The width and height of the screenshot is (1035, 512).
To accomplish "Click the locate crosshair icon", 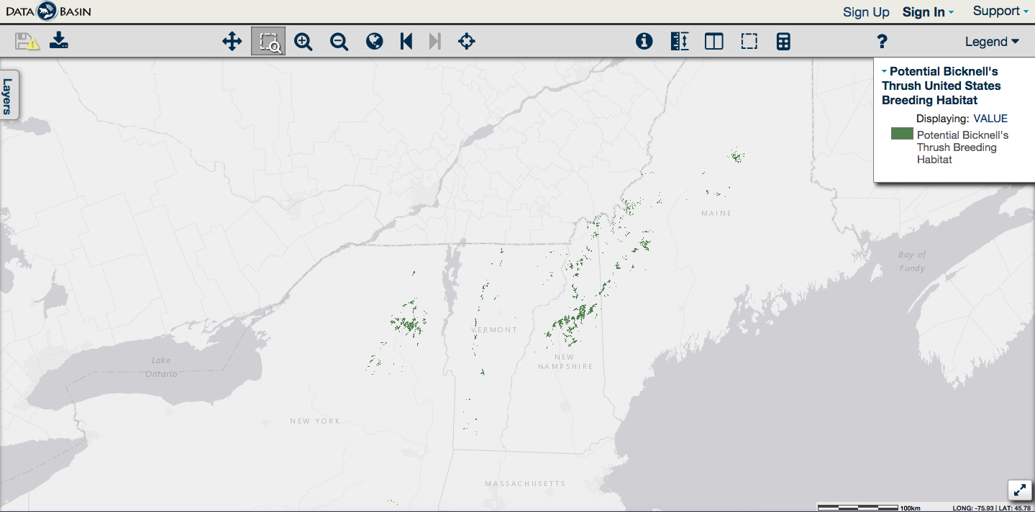I will click(x=467, y=42).
